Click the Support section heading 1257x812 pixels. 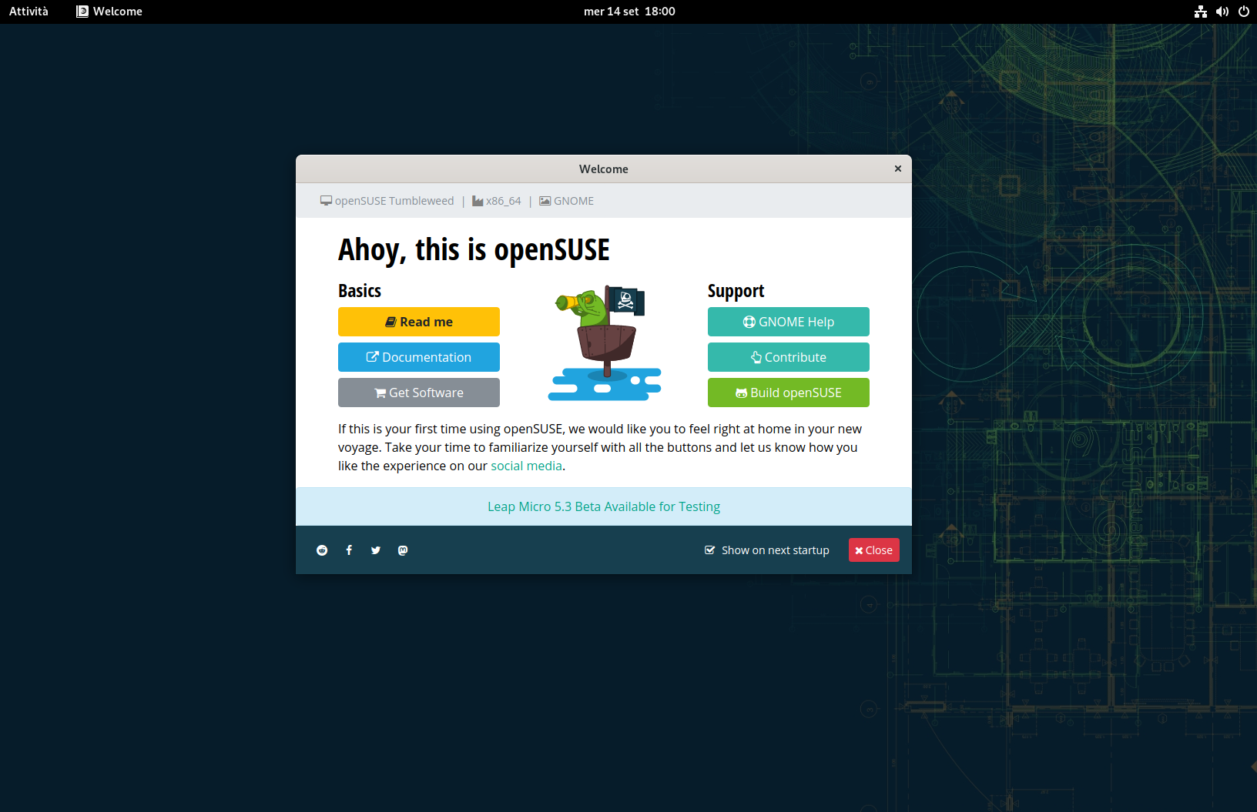736,291
